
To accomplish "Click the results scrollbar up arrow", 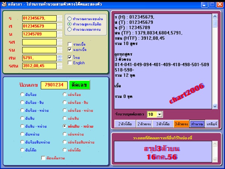I will tap(215, 16).
